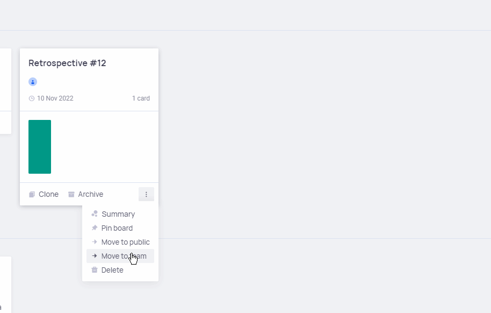The width and height of the screenshot is (491, 313).
Task: Click the clock icon beside the date
Action: (x=32, y=98)
